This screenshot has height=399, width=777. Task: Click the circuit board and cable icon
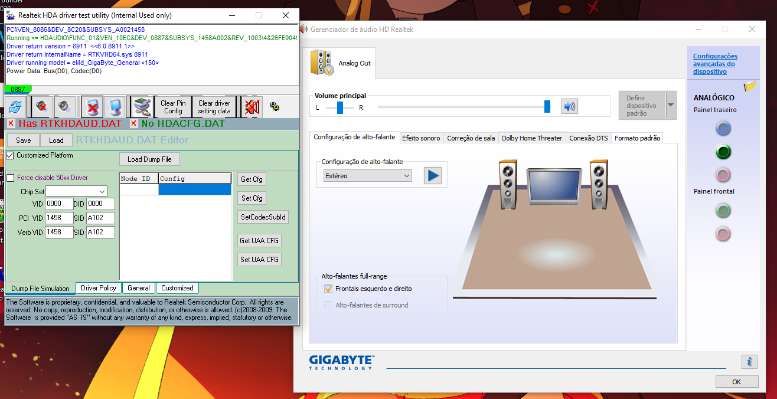tap(142, 107)
